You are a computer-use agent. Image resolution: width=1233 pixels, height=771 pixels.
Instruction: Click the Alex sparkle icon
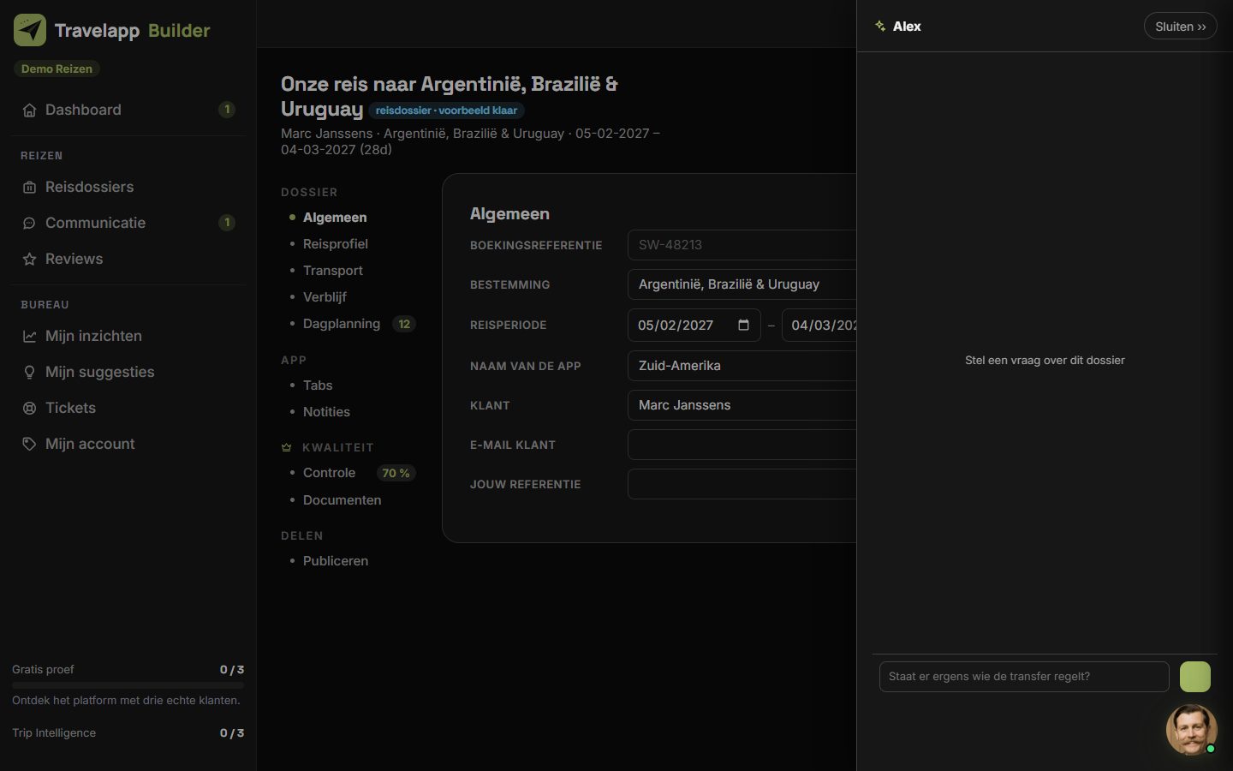click(880, 27)
